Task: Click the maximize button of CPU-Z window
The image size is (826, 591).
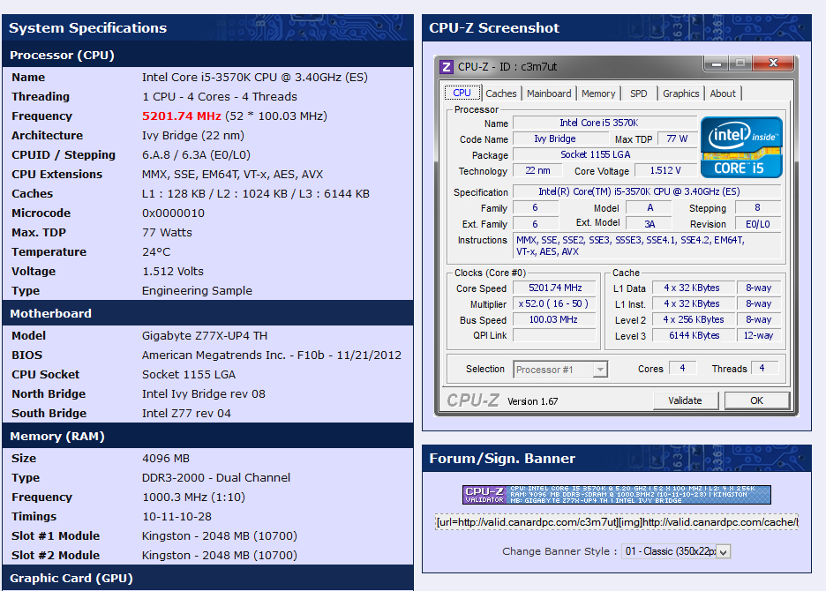Action: tap(740, 64)
